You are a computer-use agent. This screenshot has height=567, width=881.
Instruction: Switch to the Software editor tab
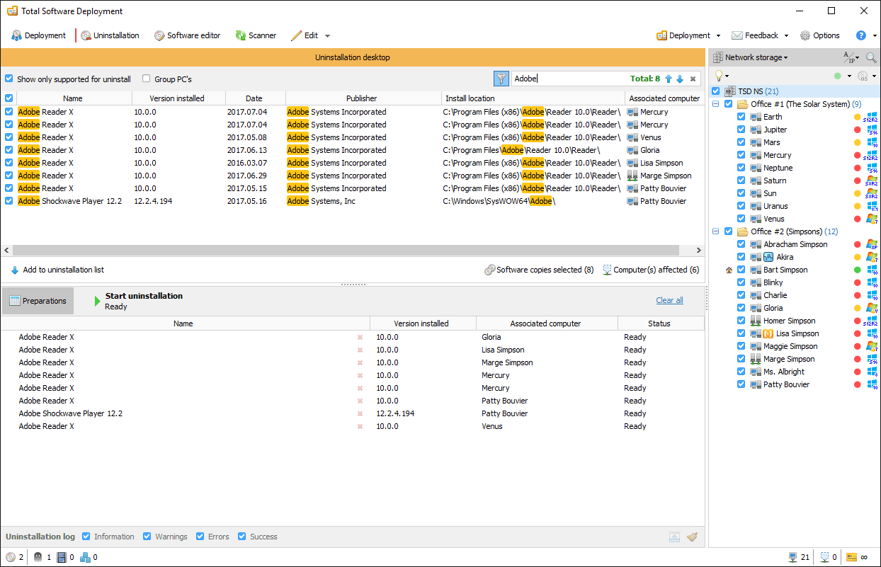[187, 35]
